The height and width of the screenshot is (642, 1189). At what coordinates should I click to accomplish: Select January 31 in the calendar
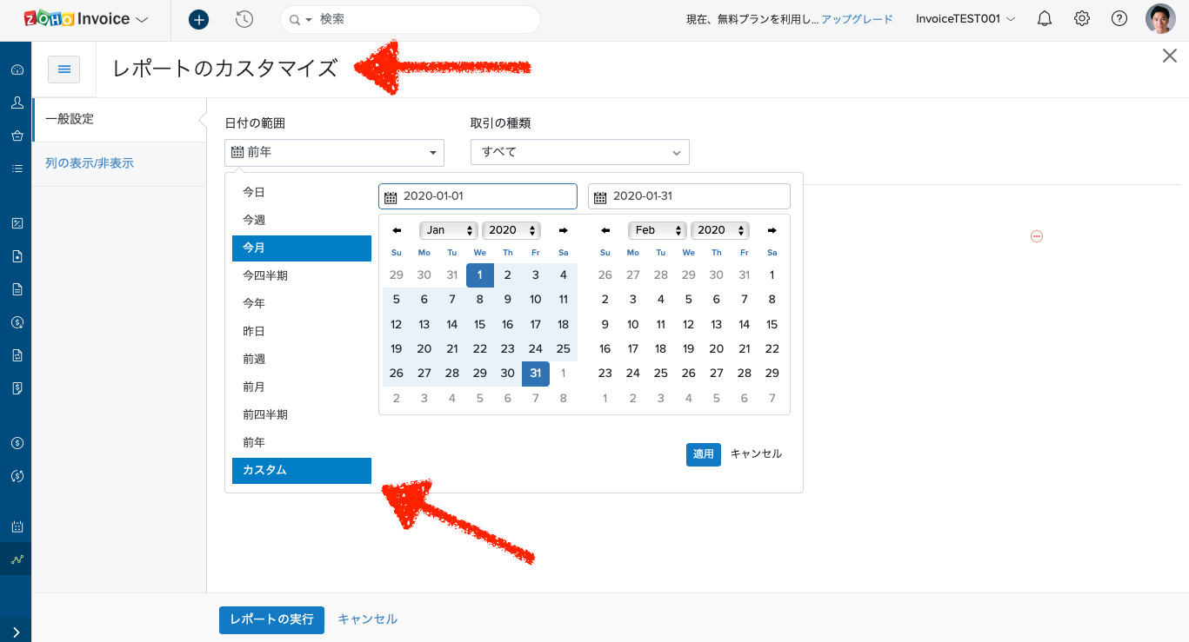pos(536,374)
